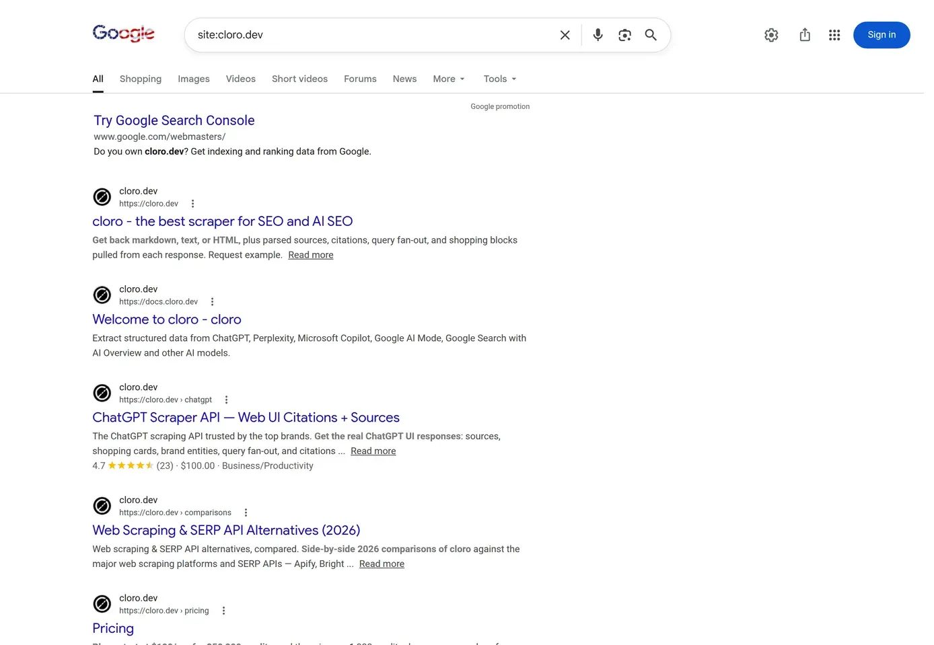Open the Forums tab
This screenshot has width=934, height=645.
click(x=360, y=79)
